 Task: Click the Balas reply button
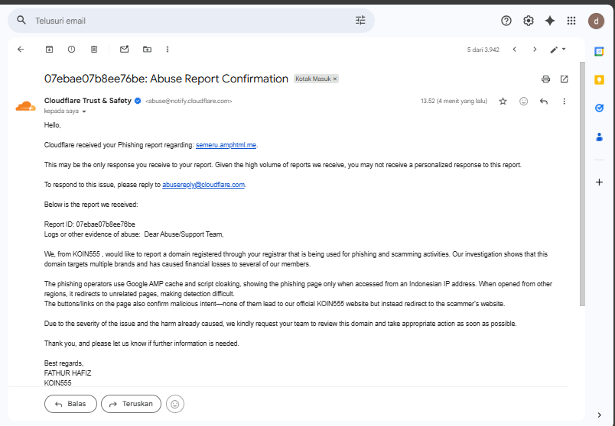point(70,404)
